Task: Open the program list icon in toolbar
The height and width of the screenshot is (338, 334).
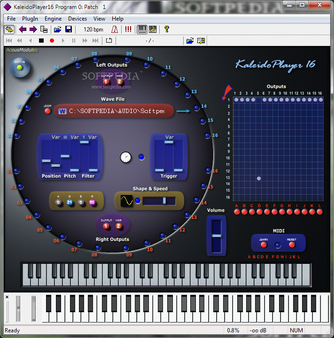Action: [x=44, y=30]
